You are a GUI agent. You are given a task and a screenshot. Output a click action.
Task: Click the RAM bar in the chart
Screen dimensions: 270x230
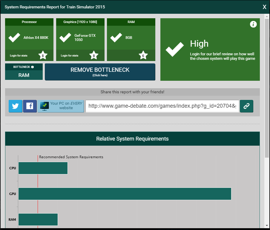click(38, 220)
